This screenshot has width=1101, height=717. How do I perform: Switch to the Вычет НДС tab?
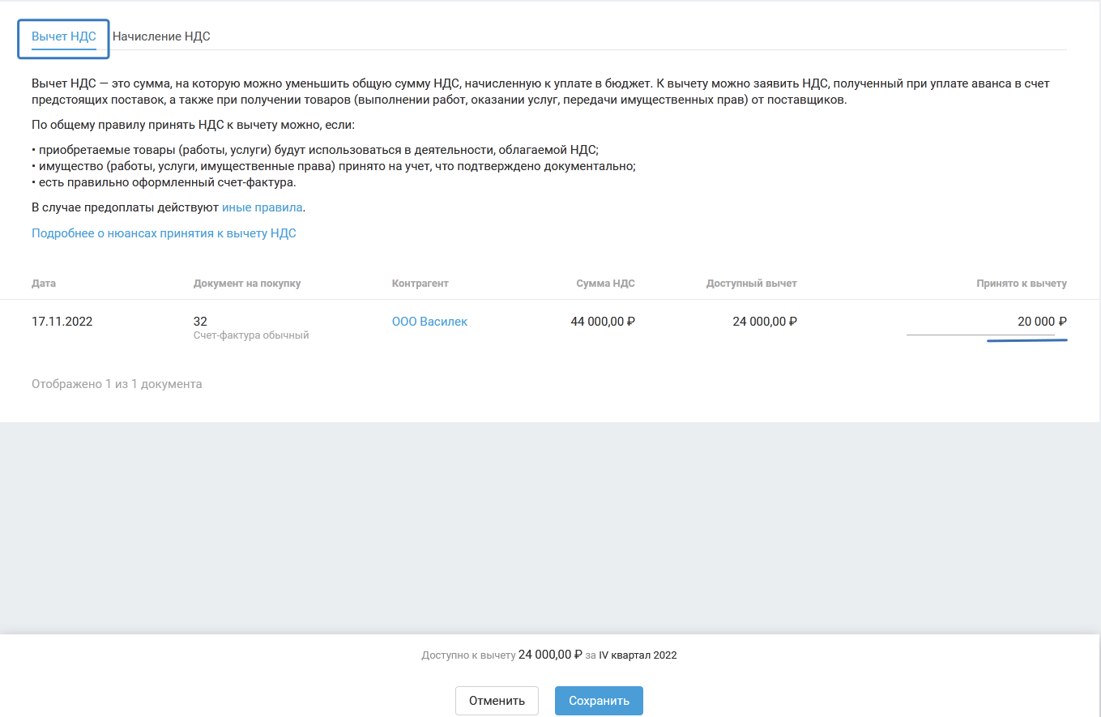pos(64,36)
